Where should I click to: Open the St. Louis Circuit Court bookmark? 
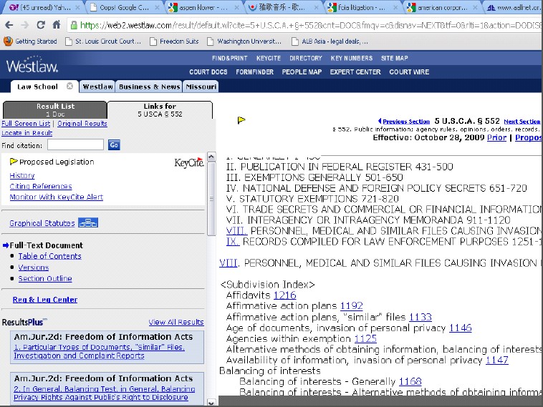pos(105,41)
